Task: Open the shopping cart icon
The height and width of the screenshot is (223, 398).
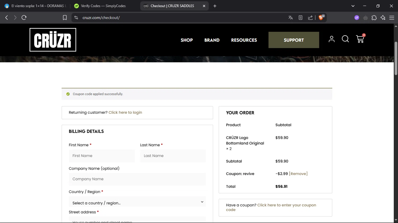Action: point(360,39)
